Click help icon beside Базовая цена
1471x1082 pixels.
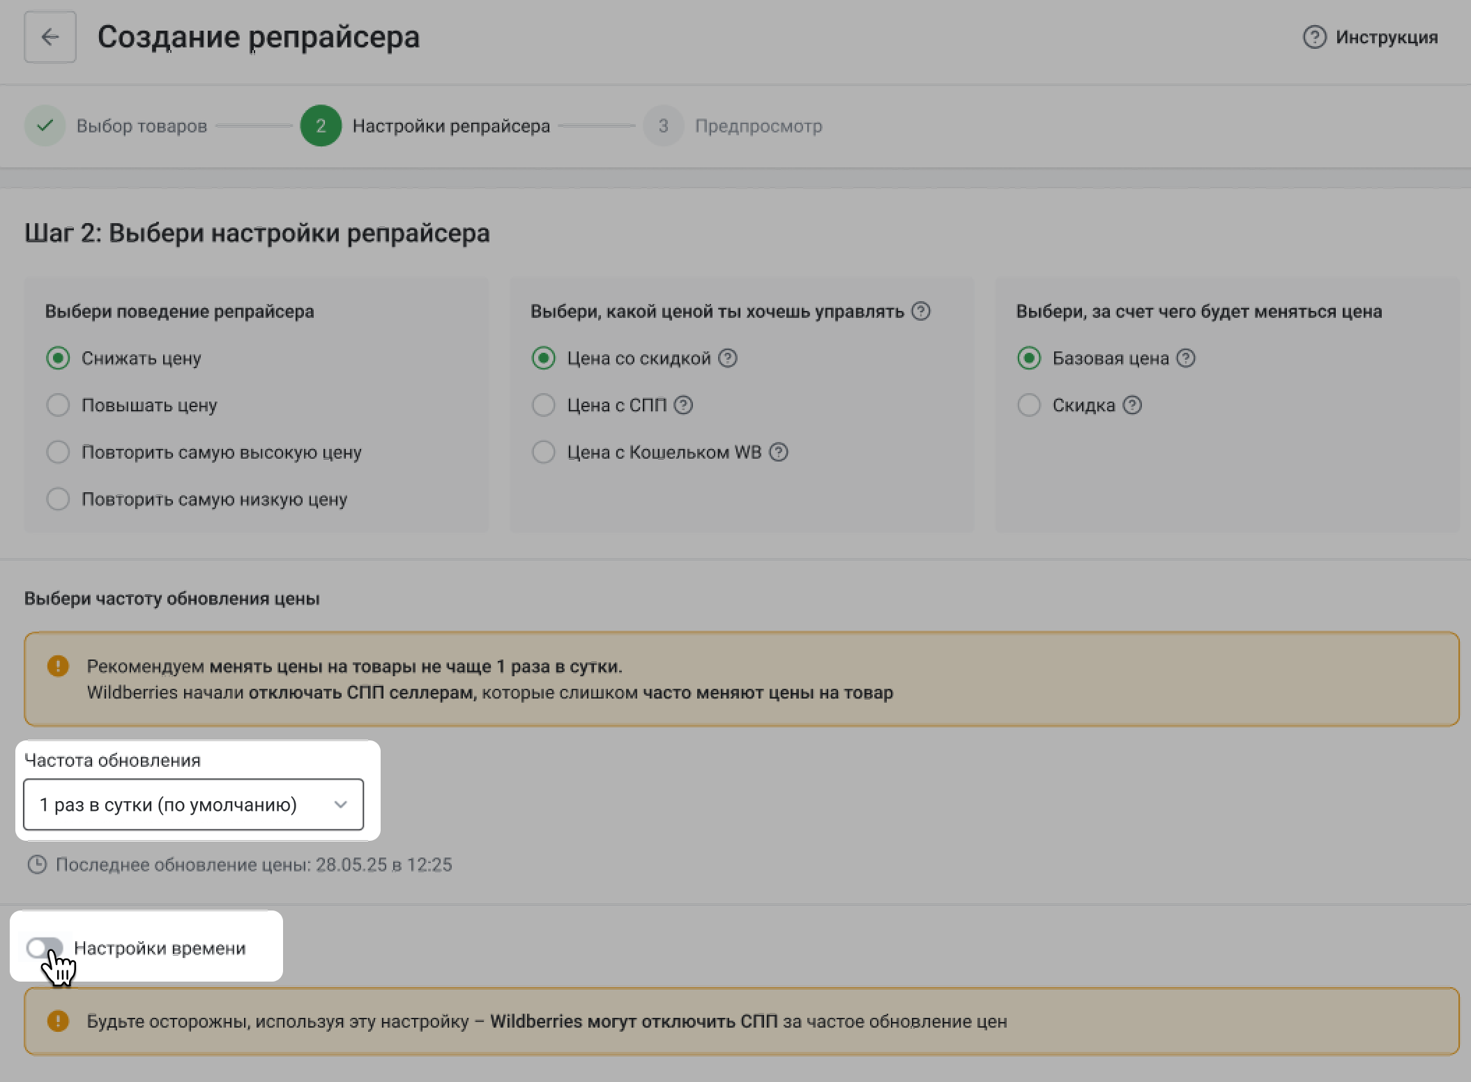point(1186,358)
